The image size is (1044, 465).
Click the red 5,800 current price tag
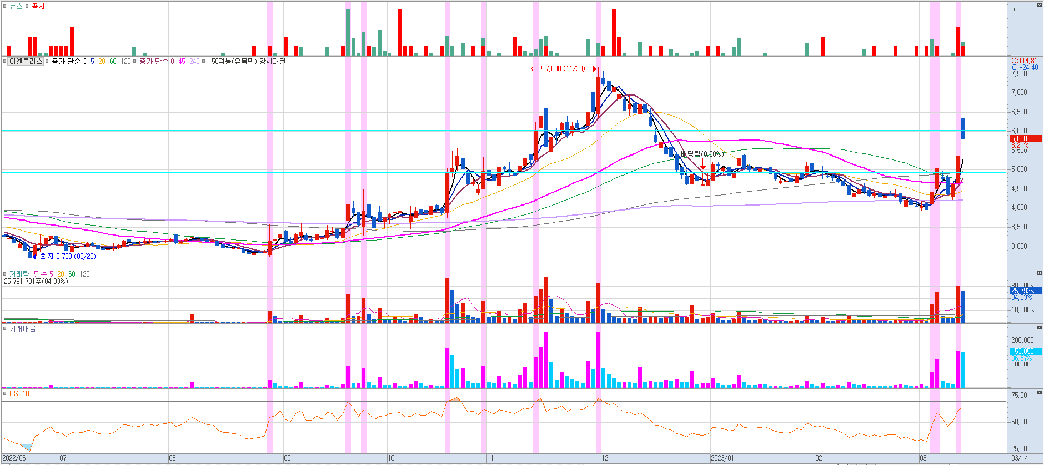click(x=1025, y=138)
